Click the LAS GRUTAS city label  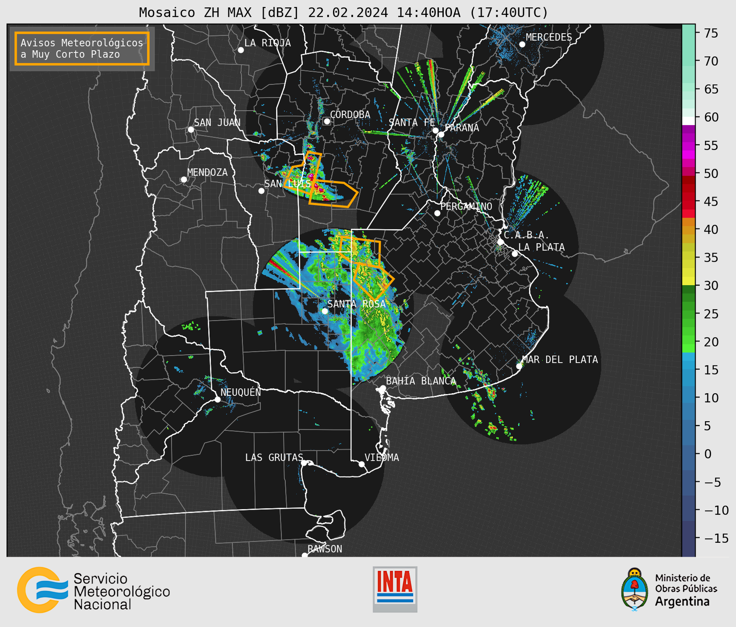(274, 457)
